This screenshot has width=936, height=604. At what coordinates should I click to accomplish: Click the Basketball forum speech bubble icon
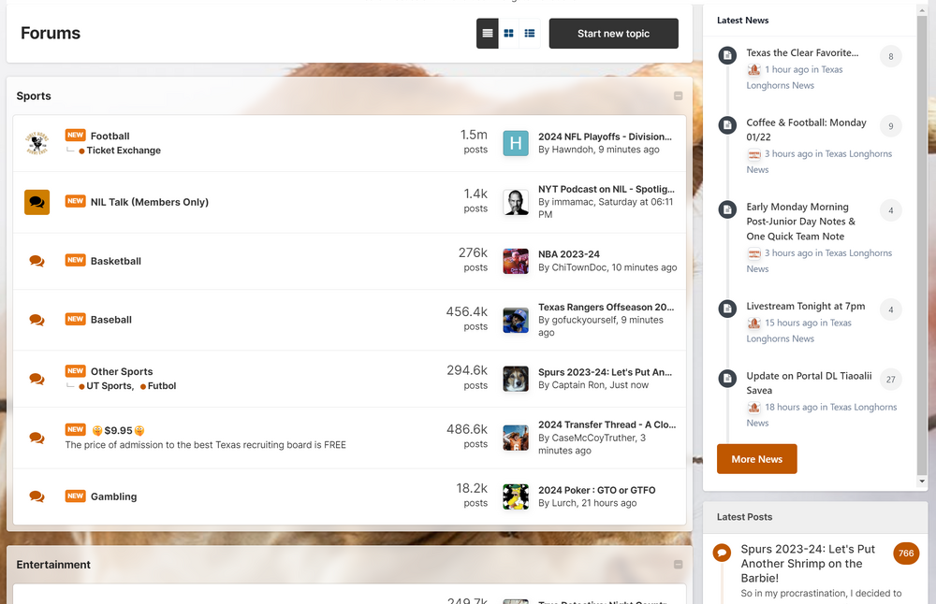(x=37, y=261)
